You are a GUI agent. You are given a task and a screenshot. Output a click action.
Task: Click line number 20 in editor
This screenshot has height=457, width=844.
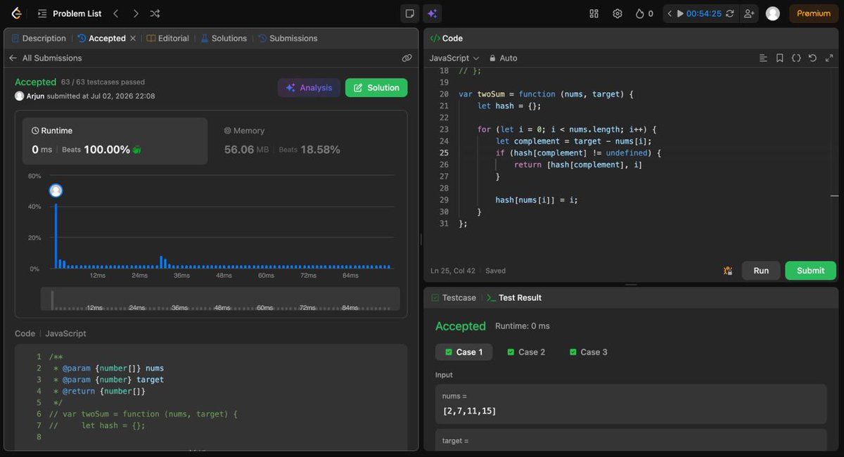coord(443,94)
